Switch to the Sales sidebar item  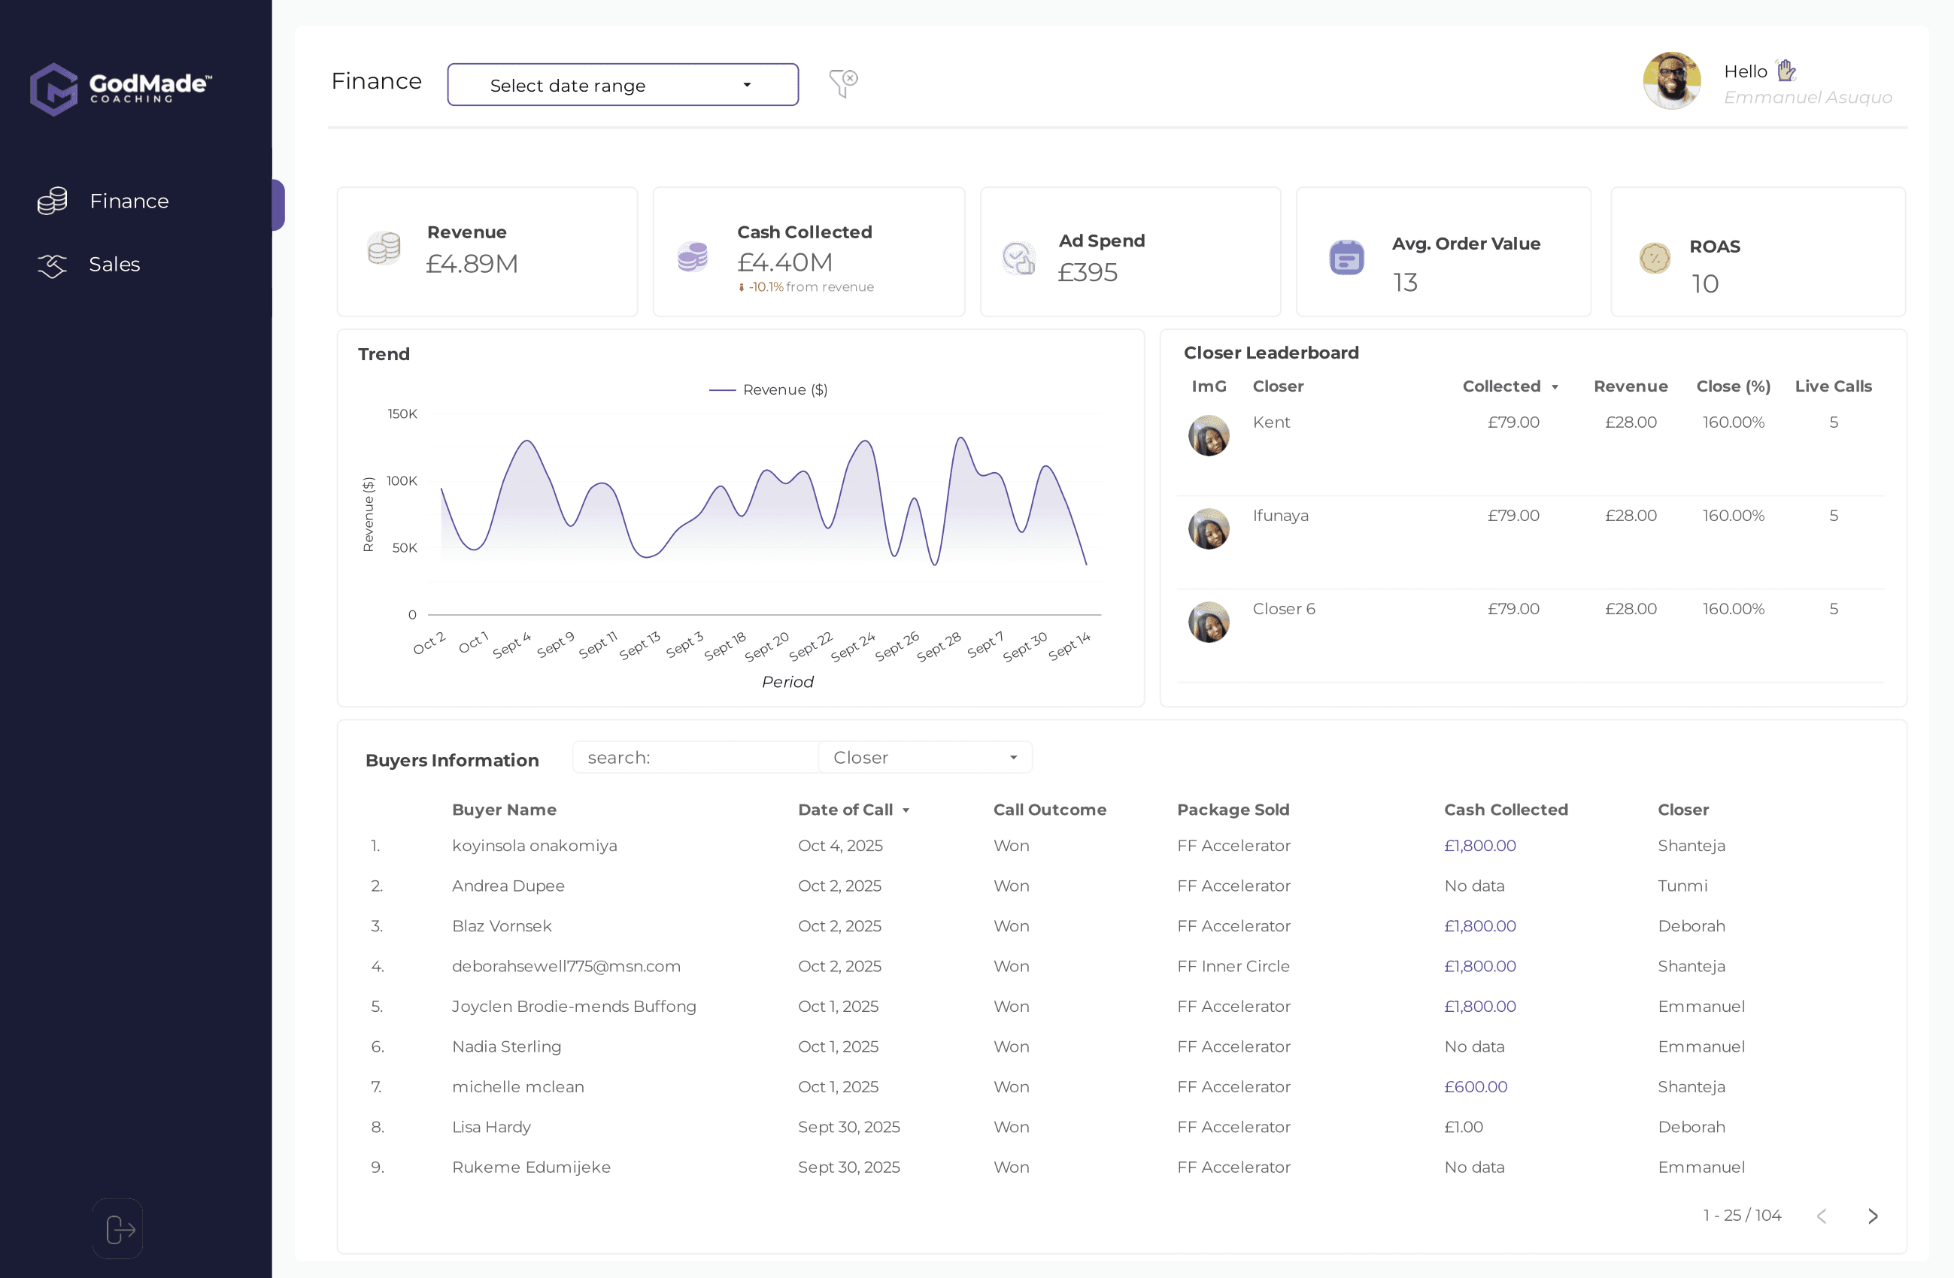click(x=114, y=265)
